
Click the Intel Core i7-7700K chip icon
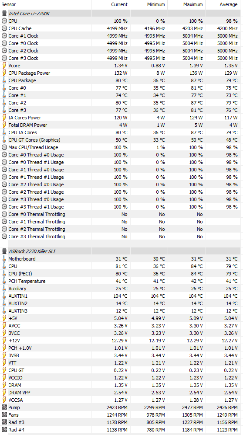[4, 13]
